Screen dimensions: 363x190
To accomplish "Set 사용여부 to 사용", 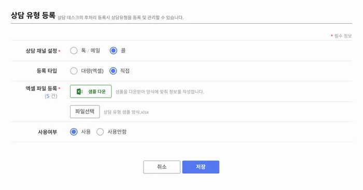I will point(74,132).
